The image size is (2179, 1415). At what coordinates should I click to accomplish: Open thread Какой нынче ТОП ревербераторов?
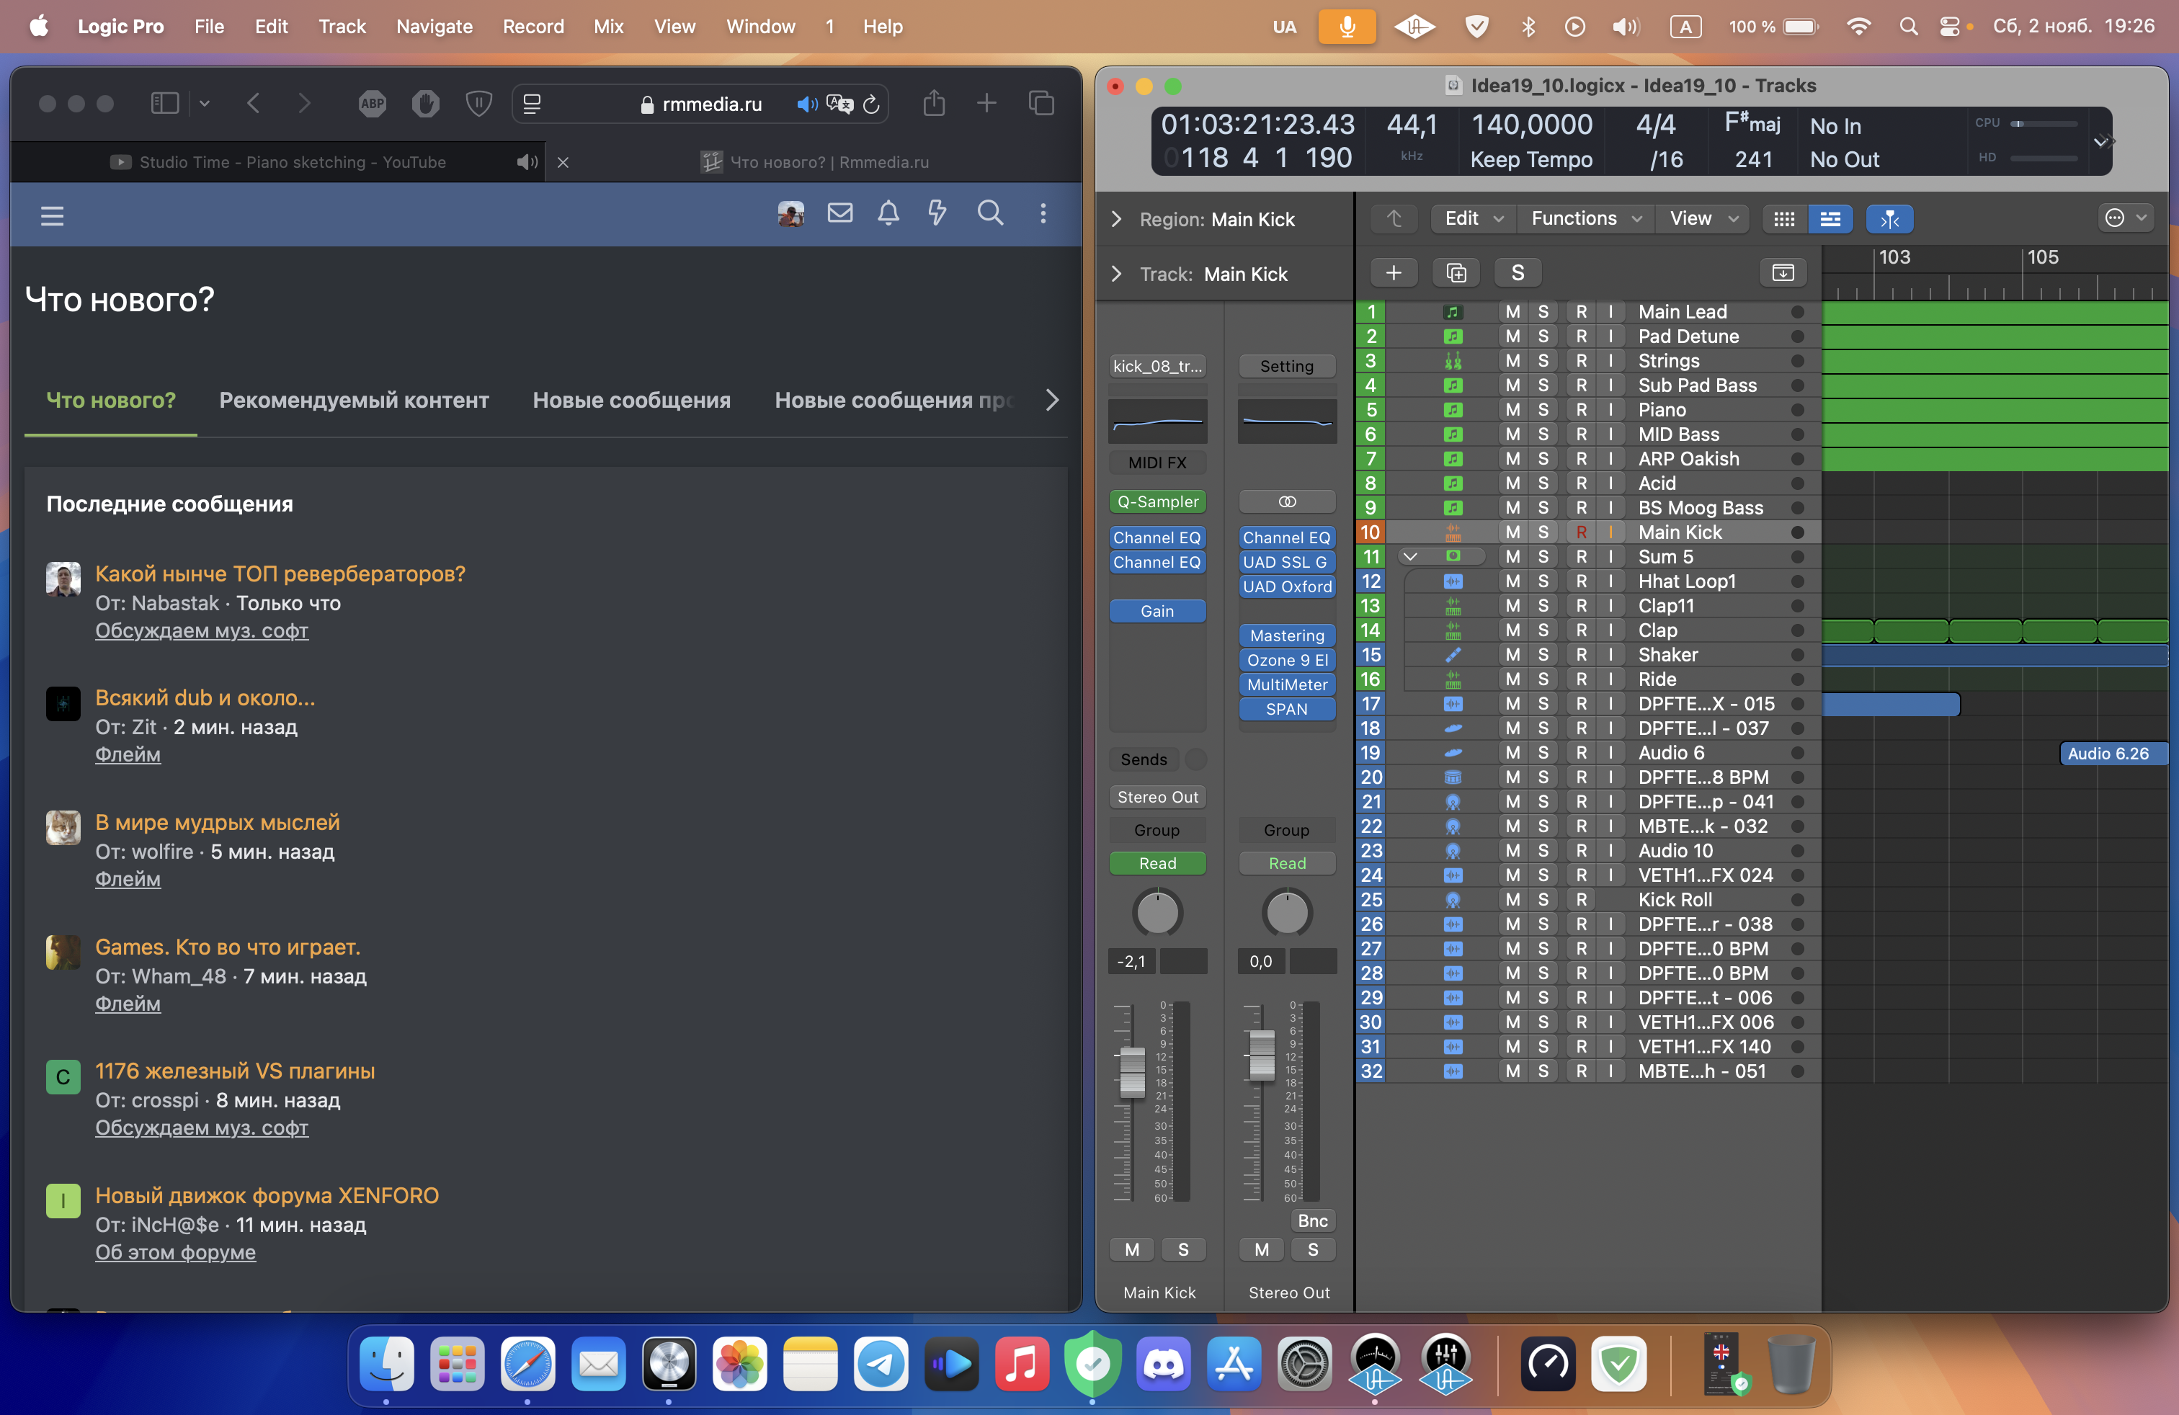[x=280, y=574]
